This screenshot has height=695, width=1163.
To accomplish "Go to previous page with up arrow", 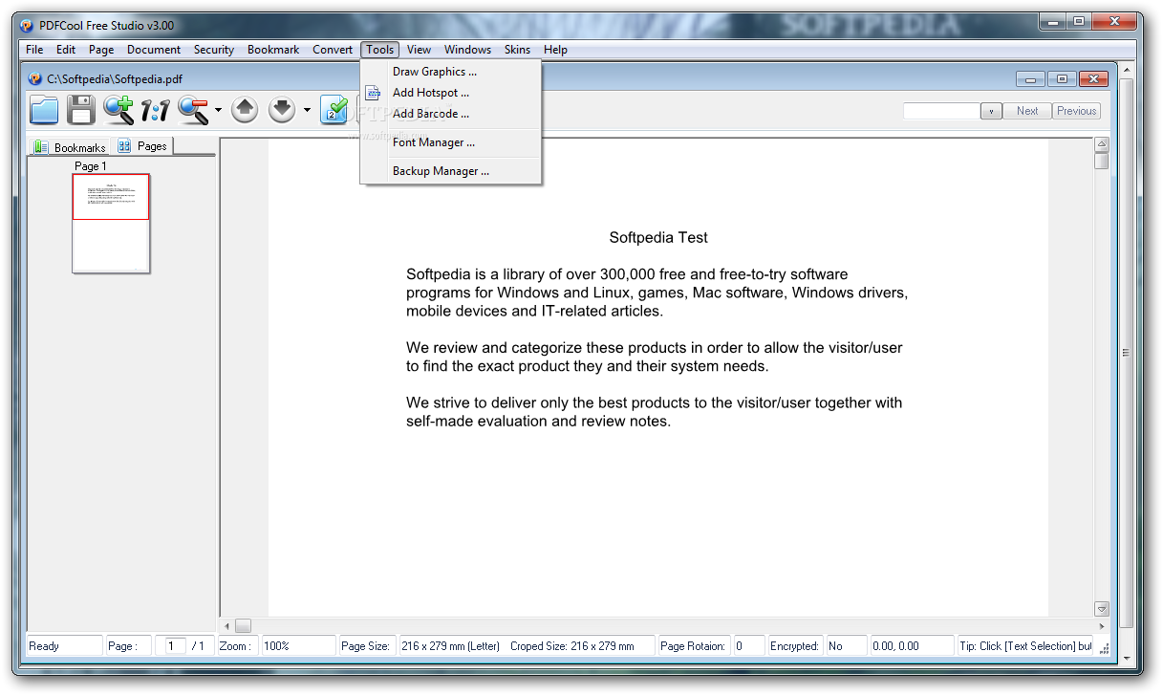I will [246, 110].
